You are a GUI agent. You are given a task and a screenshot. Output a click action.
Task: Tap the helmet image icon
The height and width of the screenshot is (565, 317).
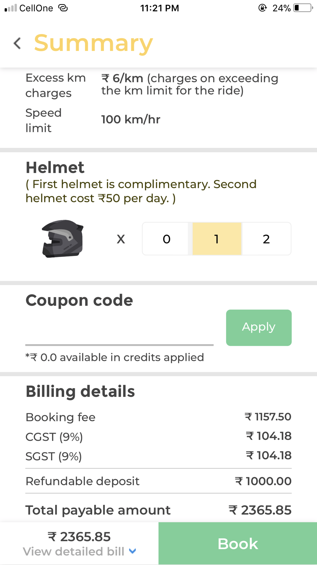(62, 239)
